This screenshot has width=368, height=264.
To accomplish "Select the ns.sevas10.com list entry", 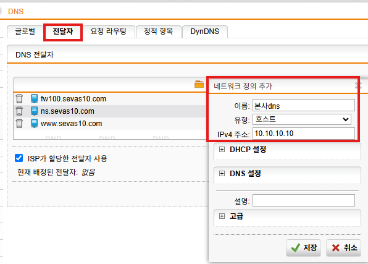I will pyautogui.click(x=67, y=111).
